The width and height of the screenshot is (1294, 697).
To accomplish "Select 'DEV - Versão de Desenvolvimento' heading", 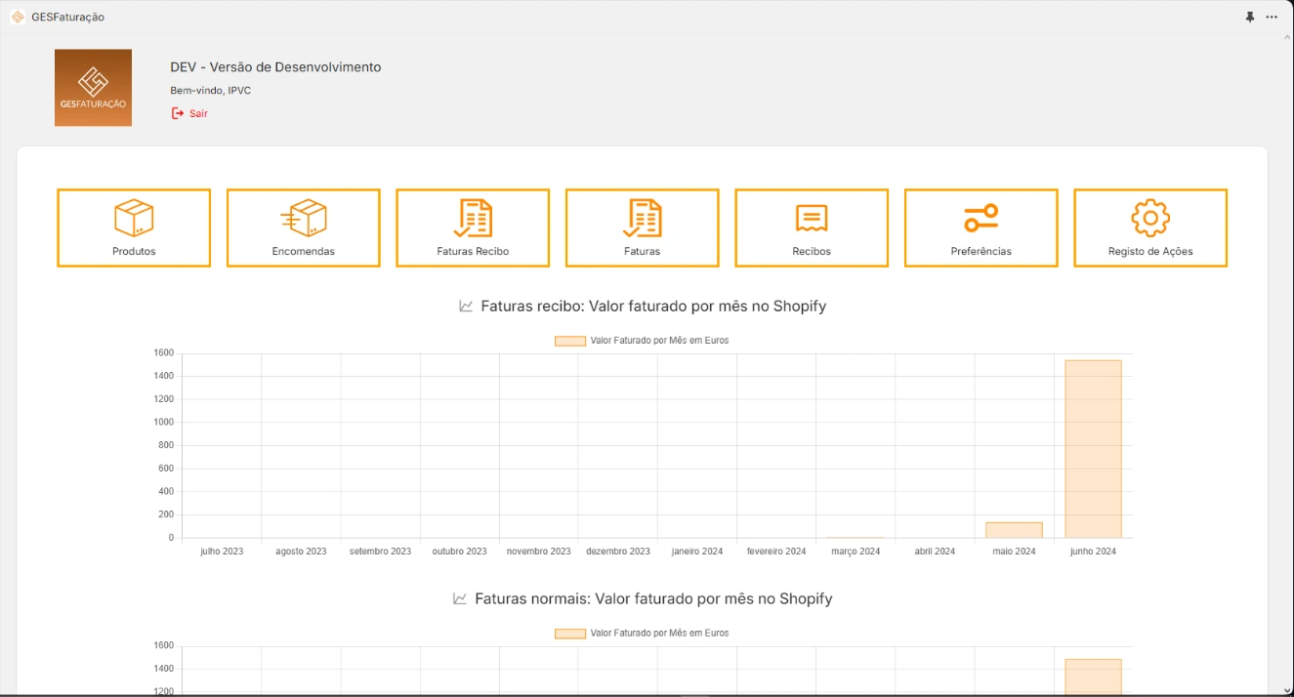I will click(276, 66).
